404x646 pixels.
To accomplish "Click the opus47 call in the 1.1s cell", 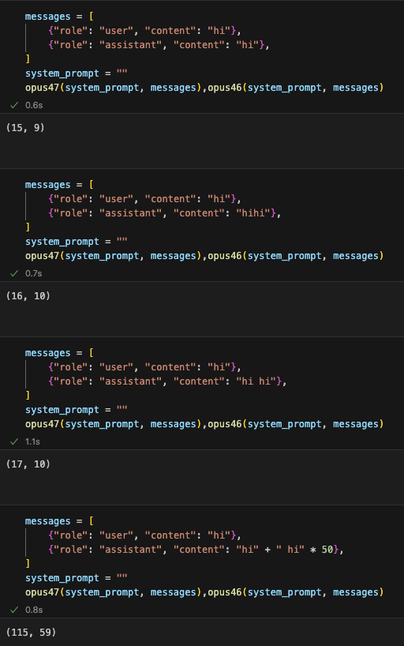I will (114, 424).
